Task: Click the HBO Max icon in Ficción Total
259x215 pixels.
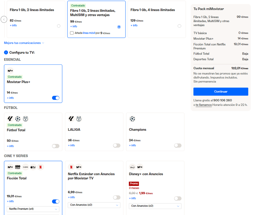Action: pyautogui.click(x=18, y=167)
